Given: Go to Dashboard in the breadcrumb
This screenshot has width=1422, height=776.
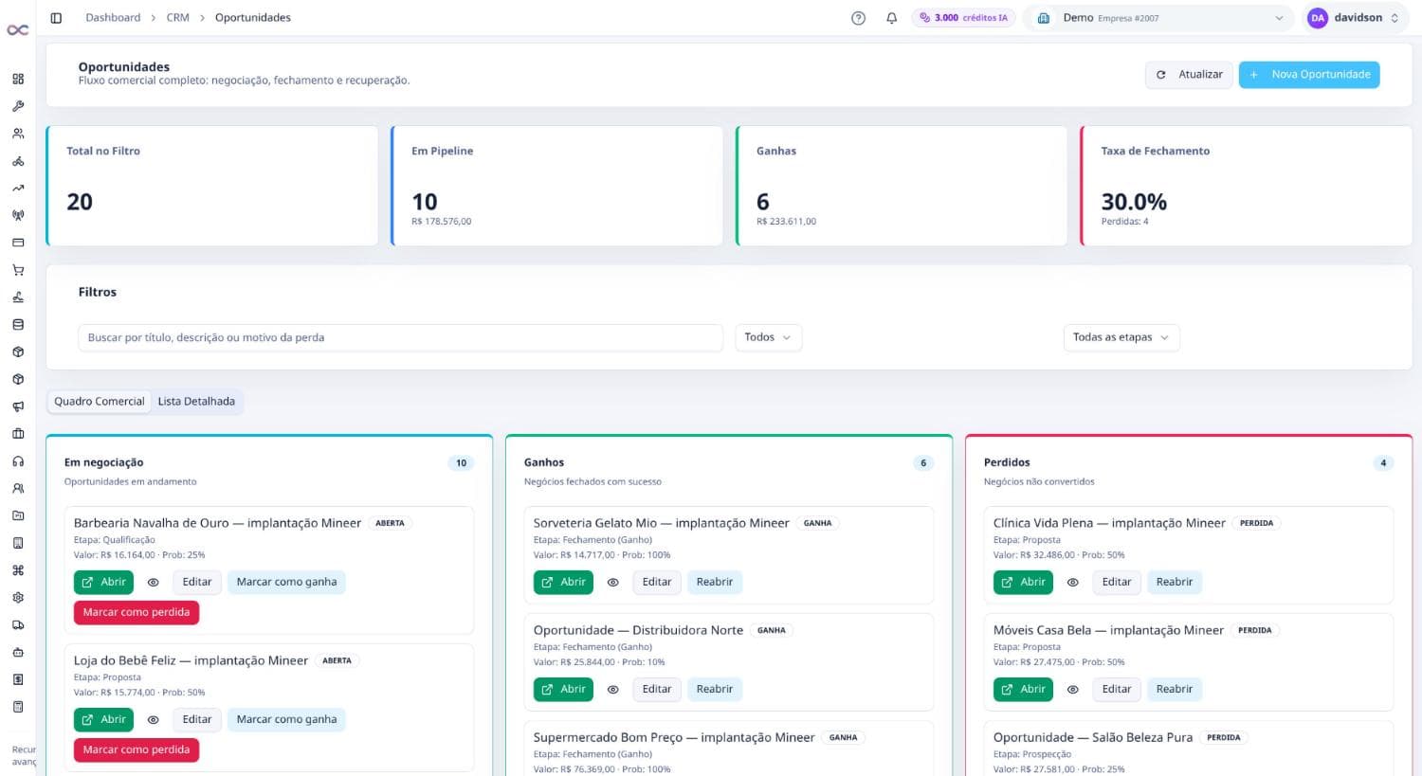Looking at the screenshot, I should tap(113, 18).
